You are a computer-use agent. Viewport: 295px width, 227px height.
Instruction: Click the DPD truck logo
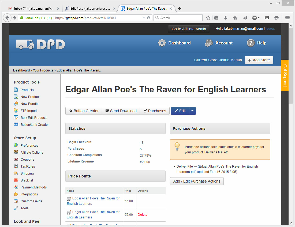(x=40, y=44)
